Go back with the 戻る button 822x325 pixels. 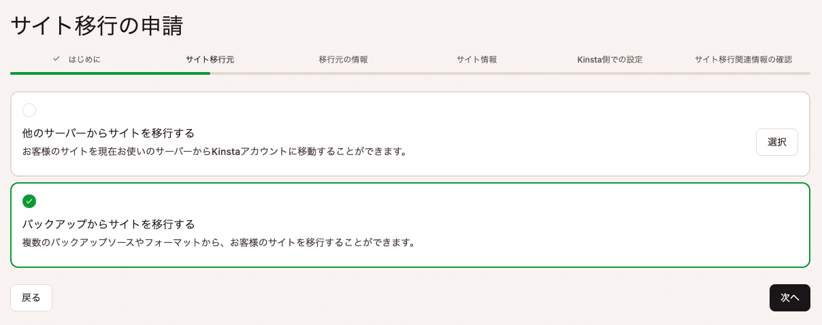click(x=31, y=298)
